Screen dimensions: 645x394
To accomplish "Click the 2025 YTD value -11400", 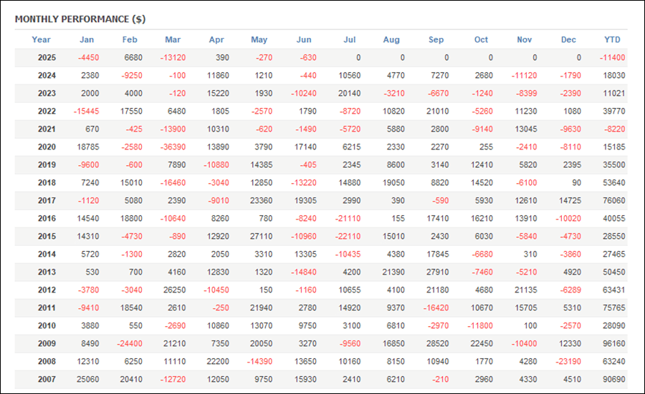I will tap(612, 57).
